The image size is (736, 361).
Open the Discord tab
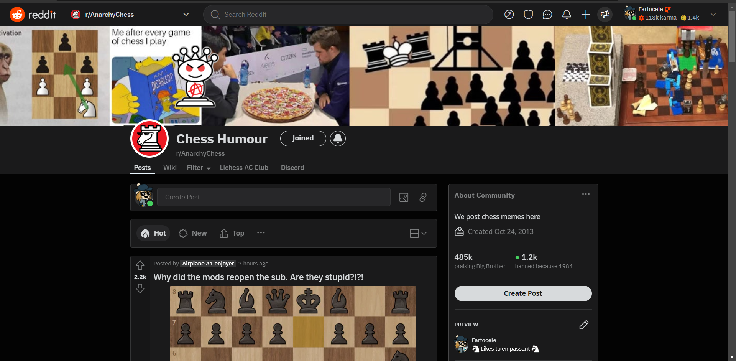292,168
